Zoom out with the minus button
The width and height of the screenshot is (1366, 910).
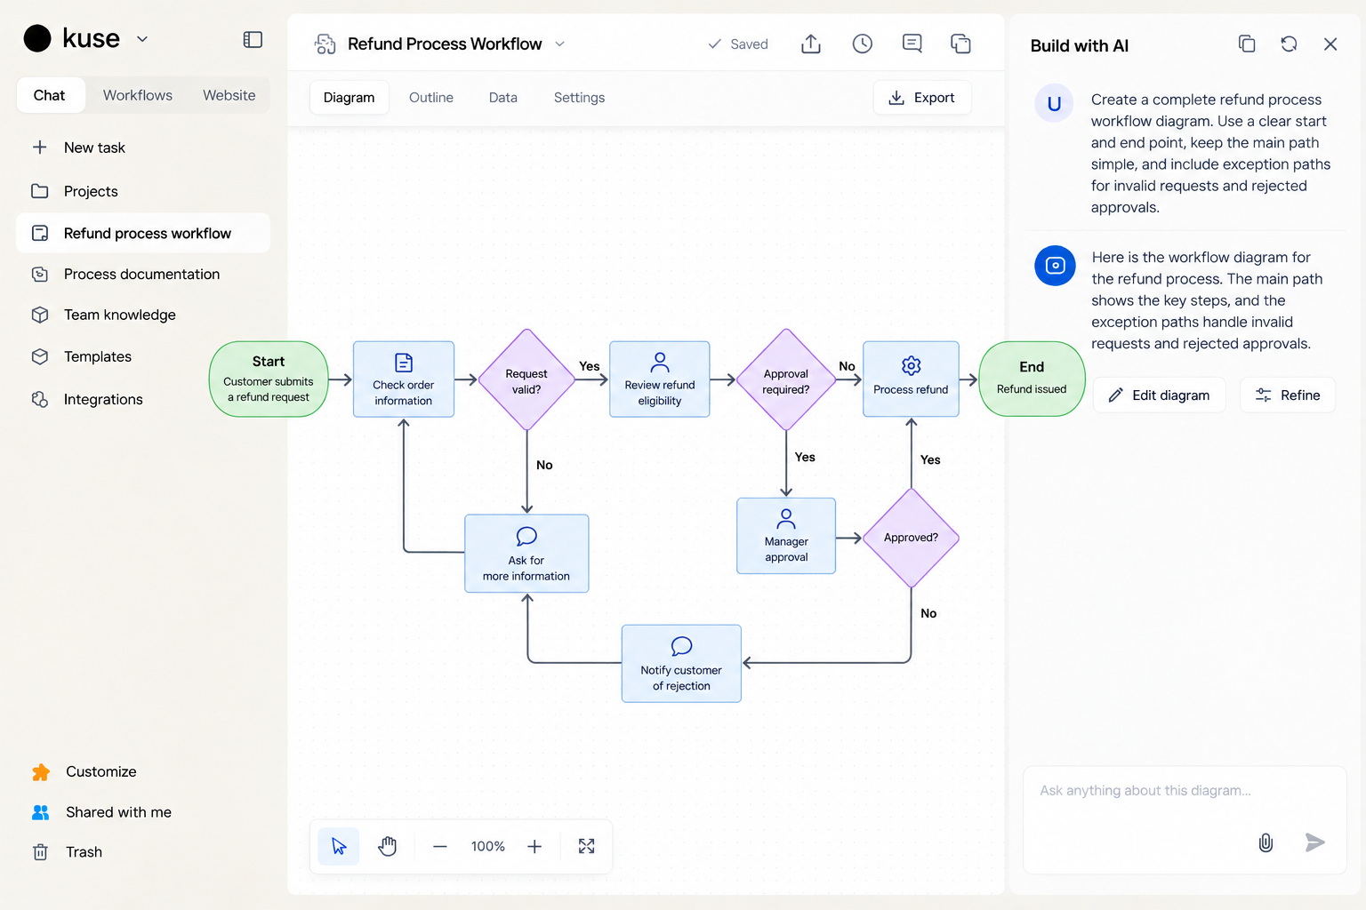pos(440,846)
